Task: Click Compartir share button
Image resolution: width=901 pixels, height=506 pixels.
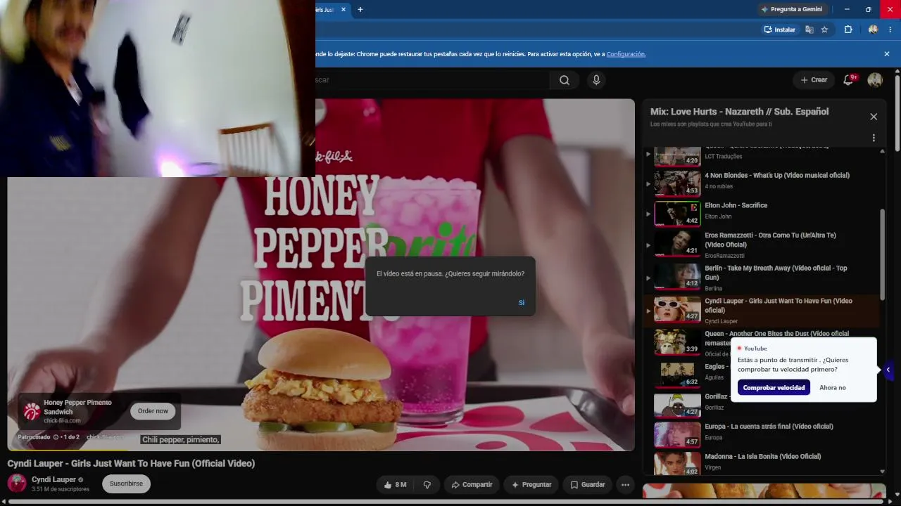Action: click(472, 485)
